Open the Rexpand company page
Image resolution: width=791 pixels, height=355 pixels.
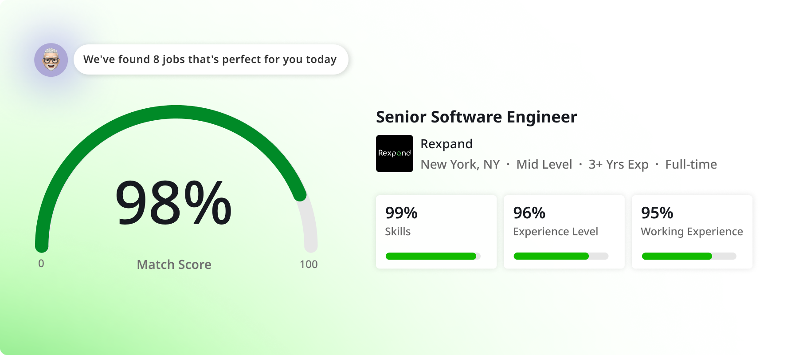click(x=446, y=144)
